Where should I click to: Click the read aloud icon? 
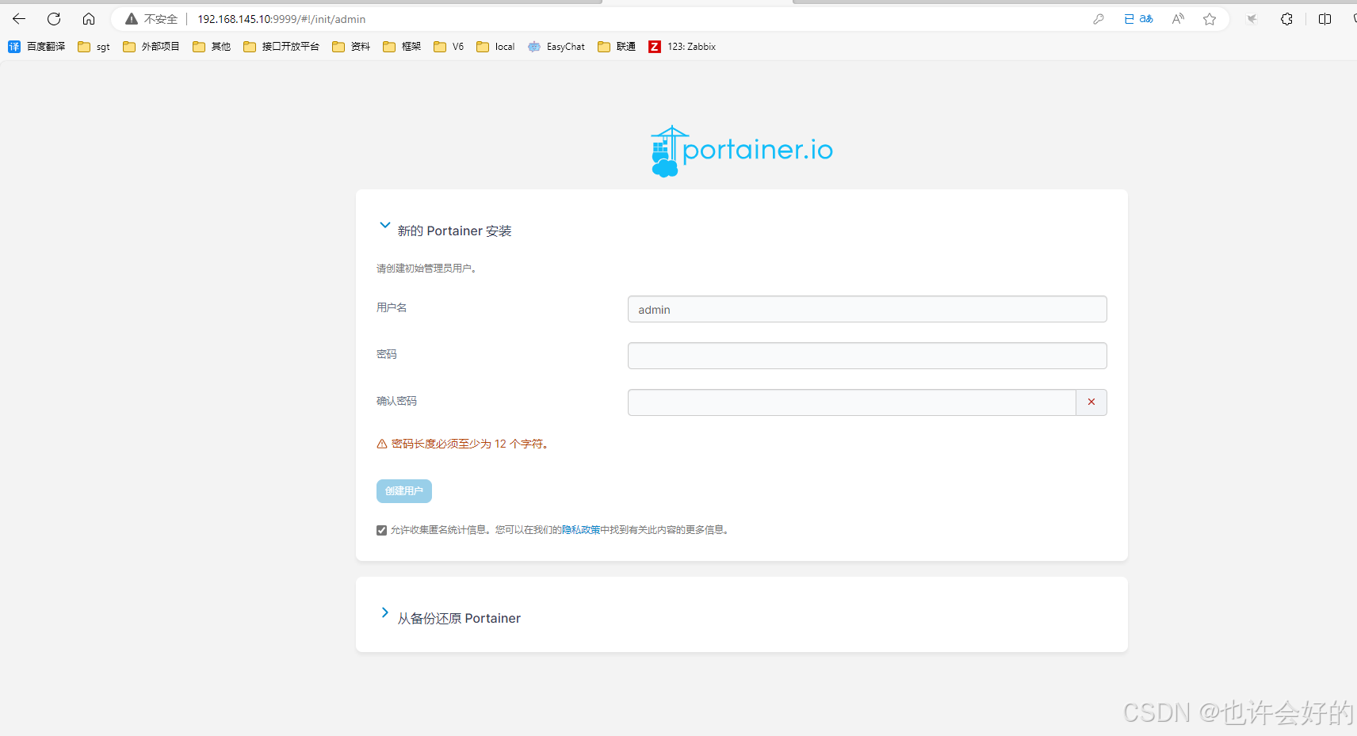(x=1178, y=19)
